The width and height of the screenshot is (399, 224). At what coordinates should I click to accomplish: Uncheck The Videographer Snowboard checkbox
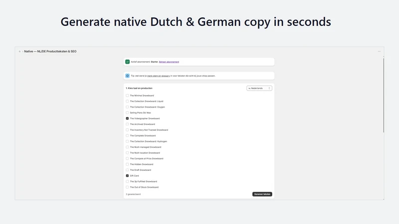127,118
